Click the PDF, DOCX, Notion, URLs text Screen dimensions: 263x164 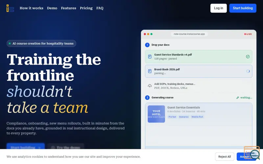[171, 88]
